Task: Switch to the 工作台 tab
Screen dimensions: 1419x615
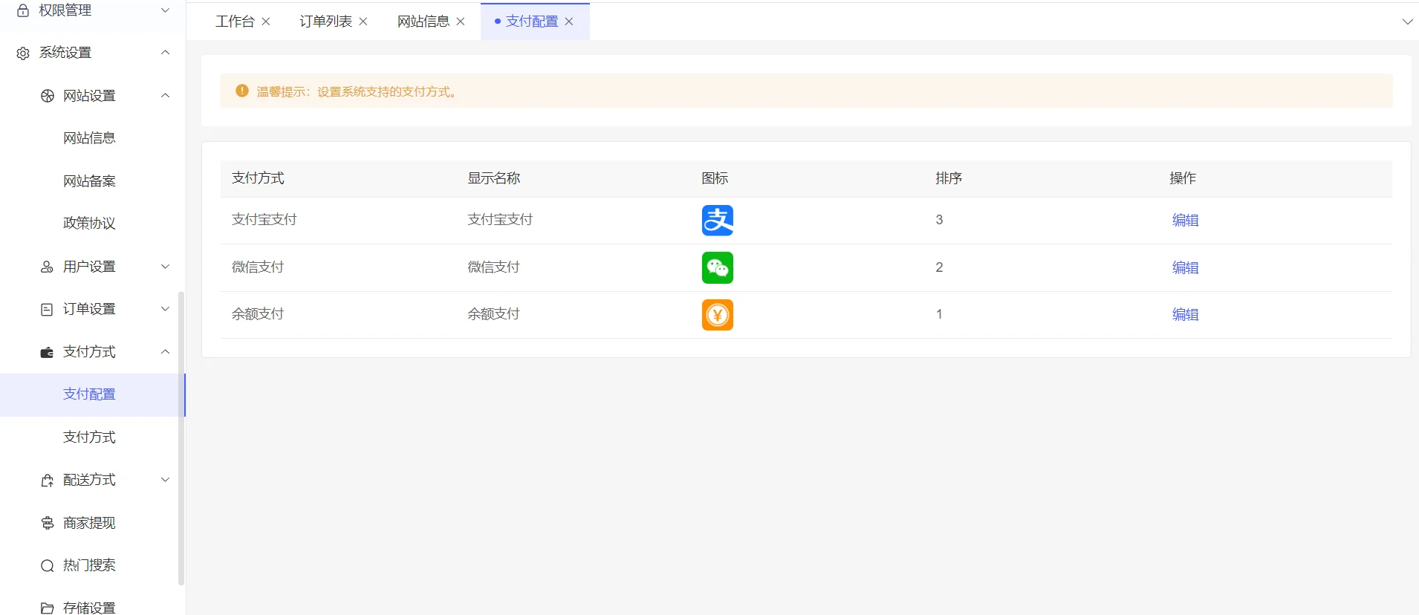Action: tap(235, 22)
